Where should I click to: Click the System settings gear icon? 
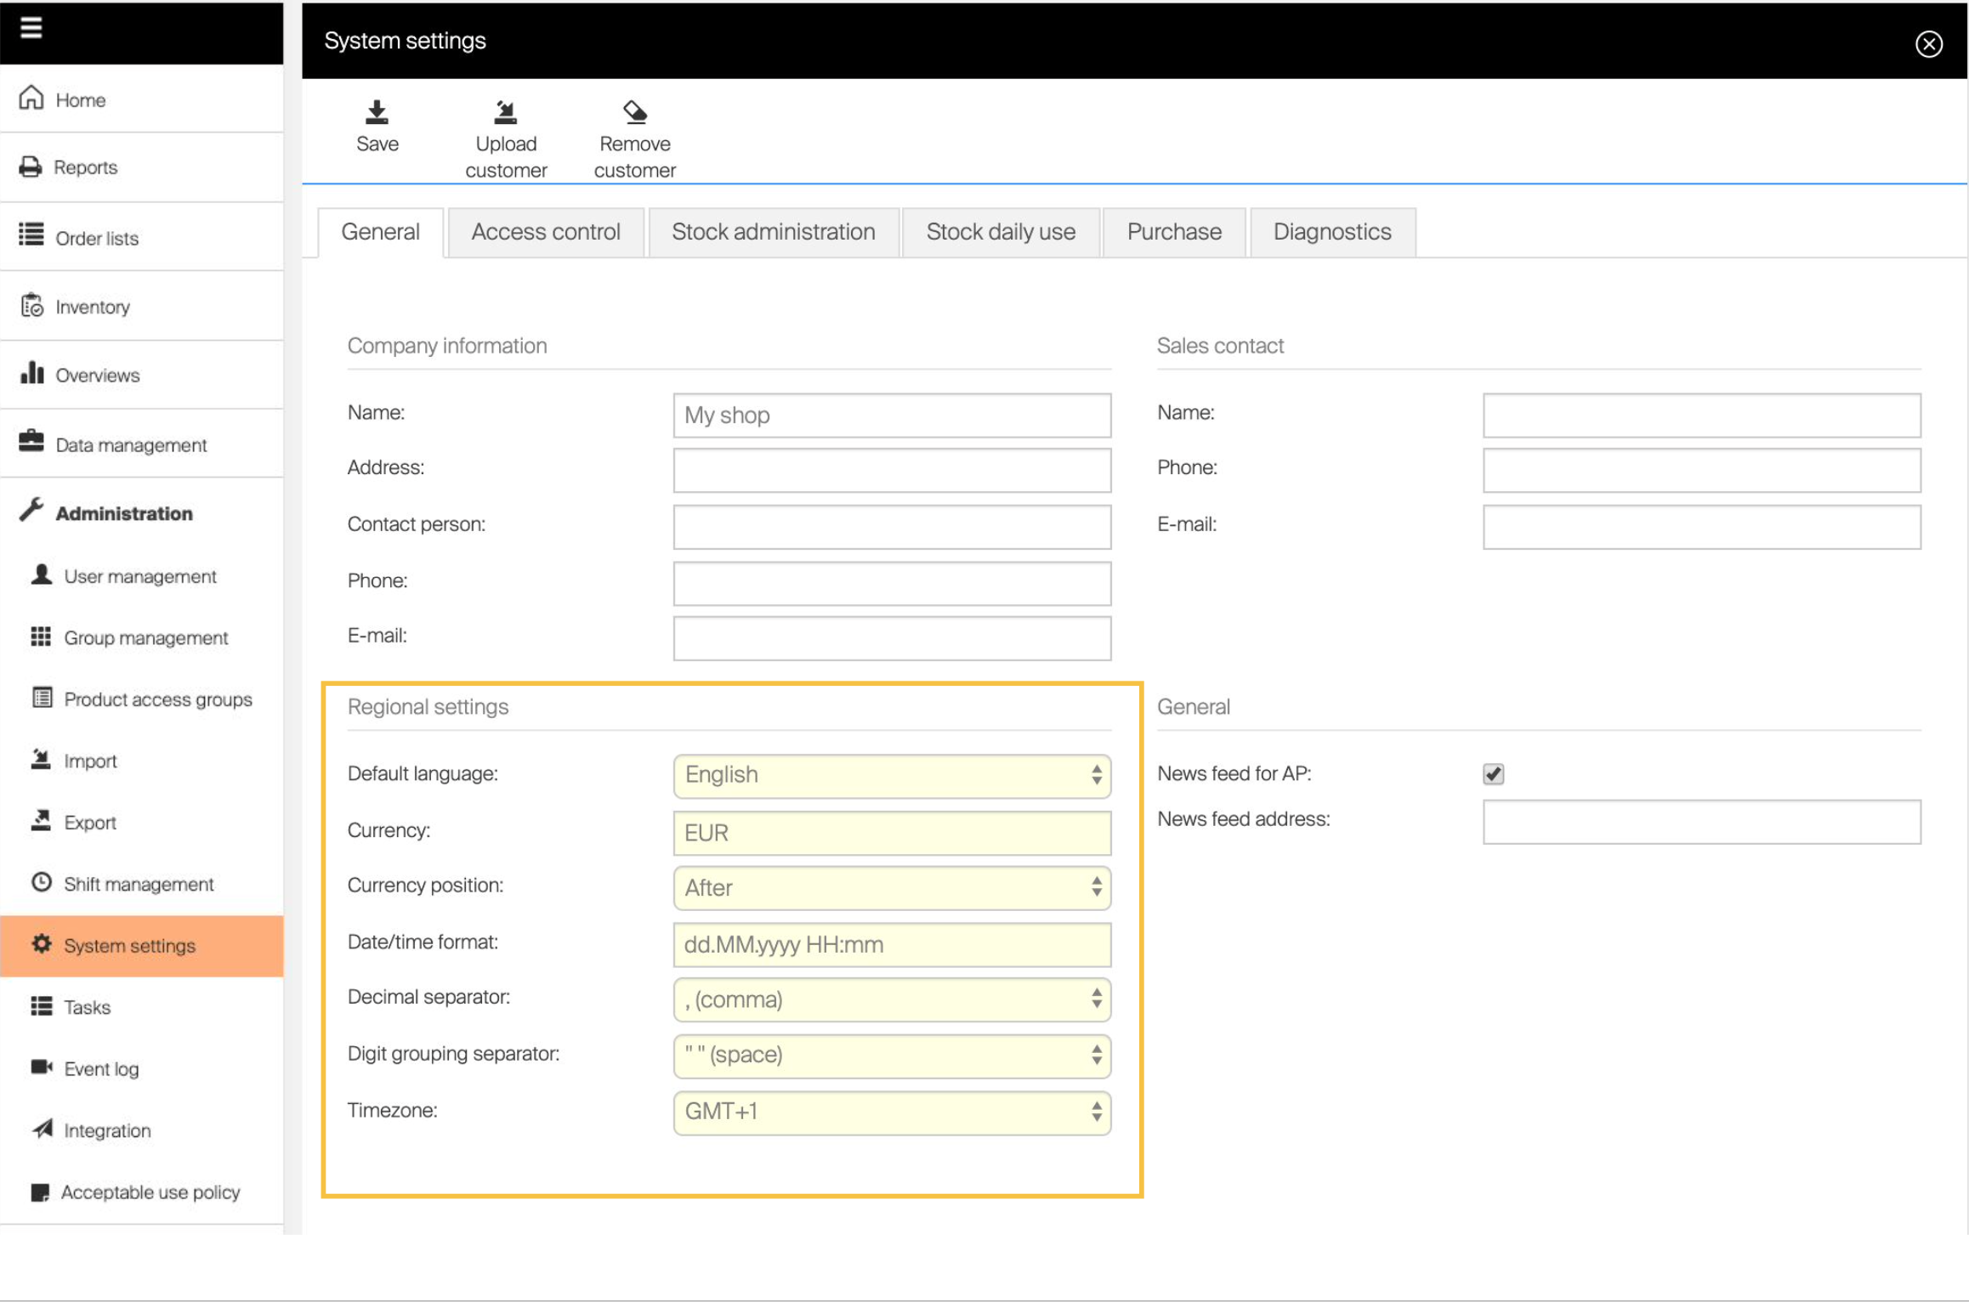[x=41, y=945]
